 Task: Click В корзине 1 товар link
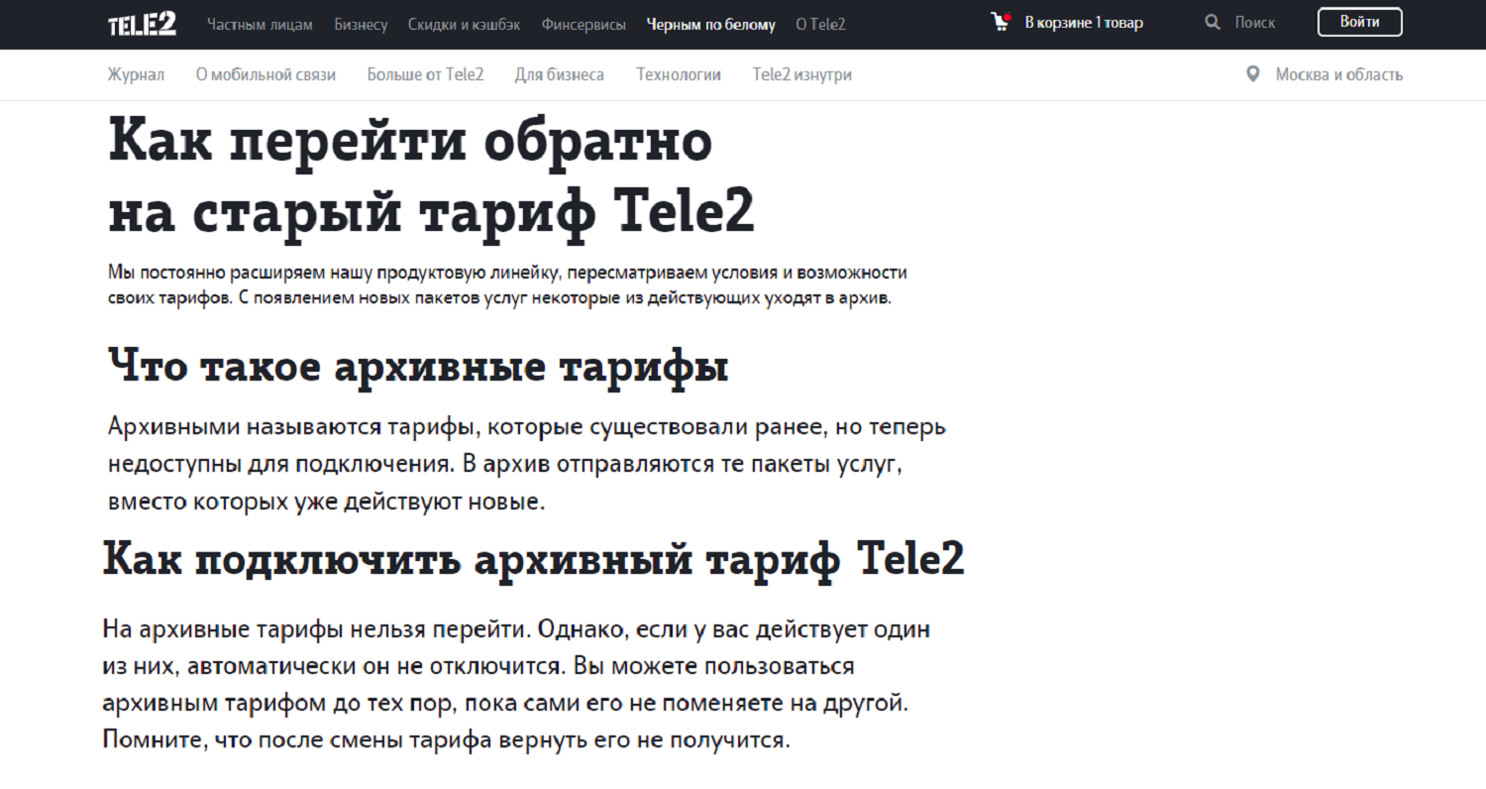1084,22
